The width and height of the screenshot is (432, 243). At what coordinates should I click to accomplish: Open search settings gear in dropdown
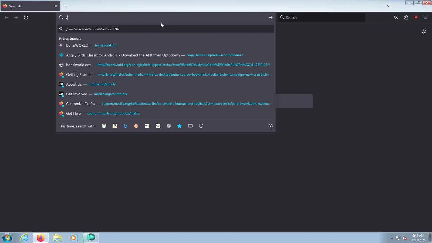pyautogui.click(x=271, y=126)
